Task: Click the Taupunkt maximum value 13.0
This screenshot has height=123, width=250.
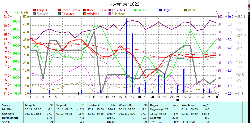Action: 82,114
